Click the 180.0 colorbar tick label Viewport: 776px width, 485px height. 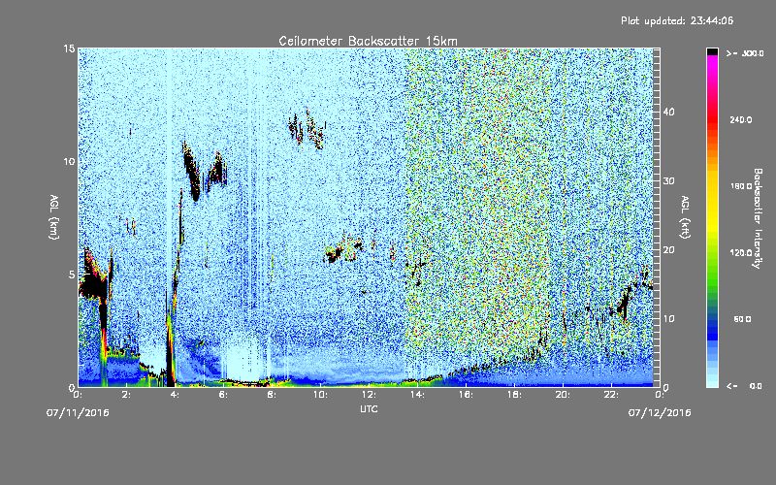click(741, 186)
